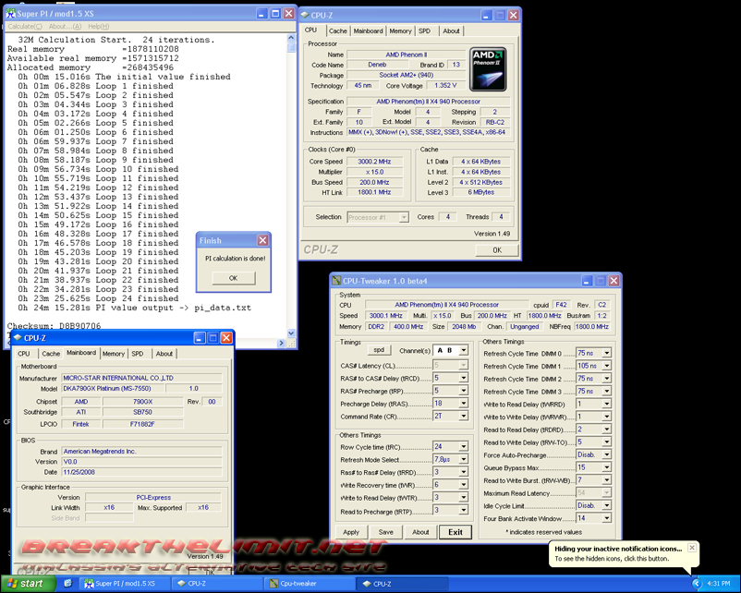Click the Super PI title bar icon

(x=10, y=14)
